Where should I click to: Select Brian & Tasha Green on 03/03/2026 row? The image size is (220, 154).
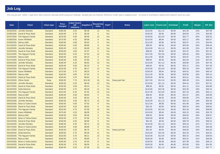pos(30,104)
